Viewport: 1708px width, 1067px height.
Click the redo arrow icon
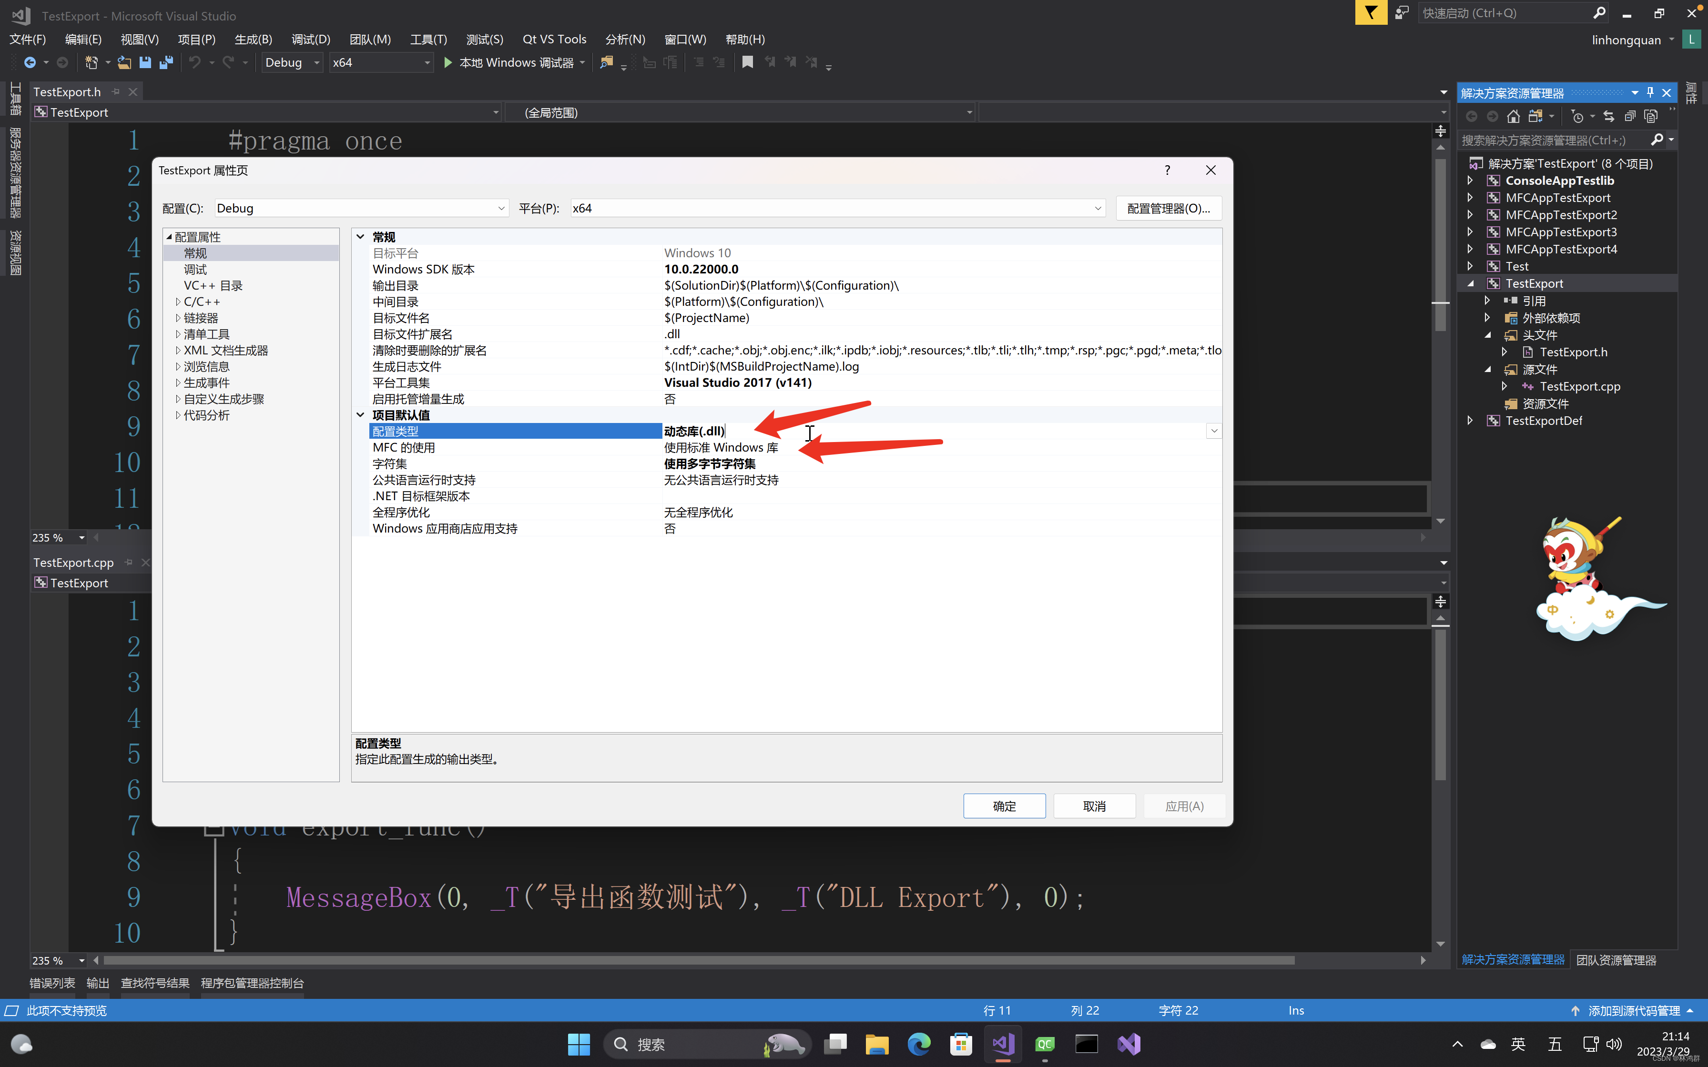[228, 63]
